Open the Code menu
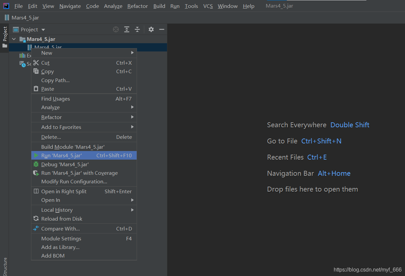This screenshot has height=276, width=405. pos(92,6)
